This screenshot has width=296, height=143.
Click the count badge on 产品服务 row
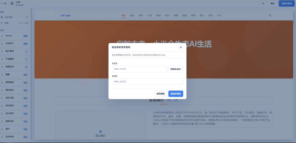pos(26,59)
